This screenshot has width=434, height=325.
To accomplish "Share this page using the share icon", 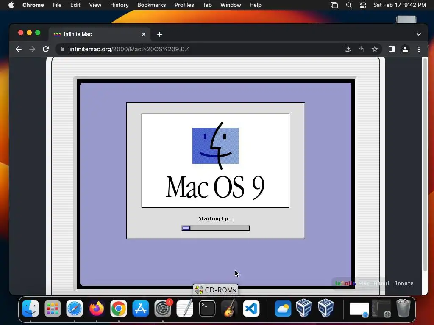I will click(361, 49).
